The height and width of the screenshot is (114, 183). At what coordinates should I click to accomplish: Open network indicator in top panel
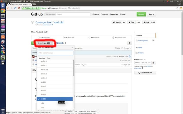[164, 1]
